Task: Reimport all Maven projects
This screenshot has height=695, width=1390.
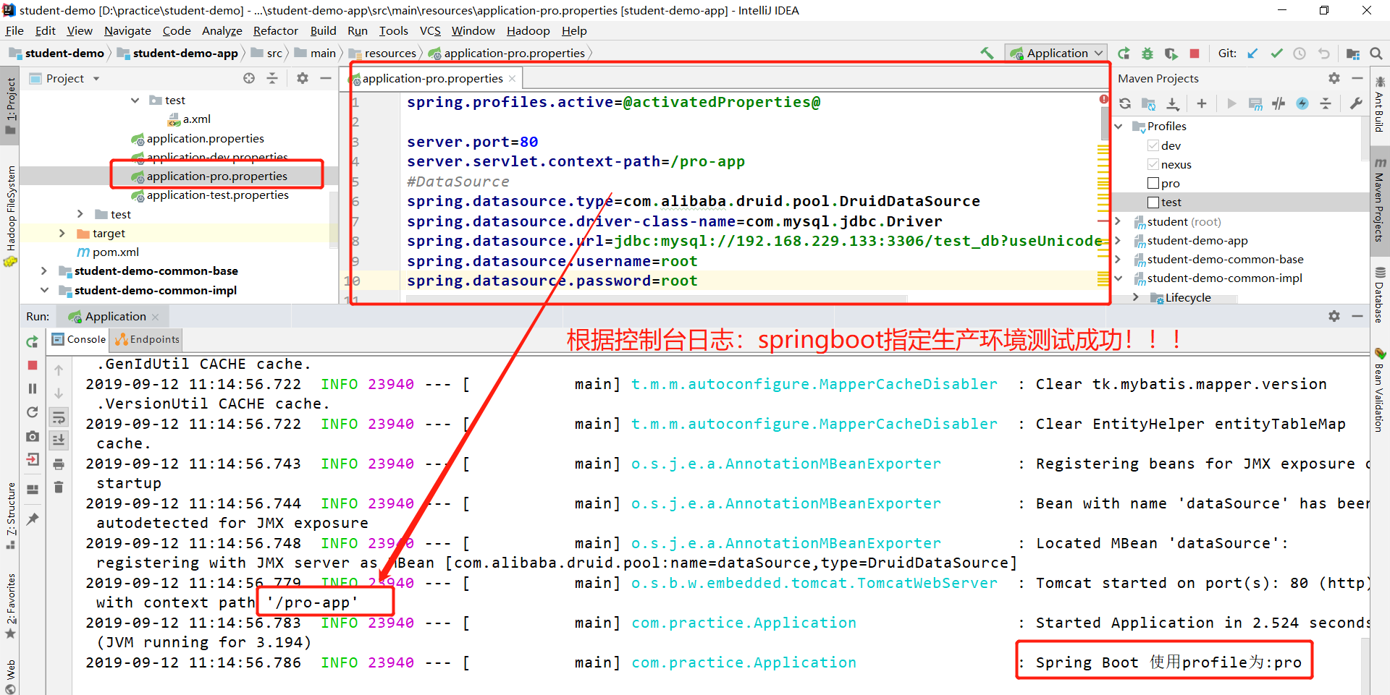Action: pyautogui.click(x=1125, y=103)
